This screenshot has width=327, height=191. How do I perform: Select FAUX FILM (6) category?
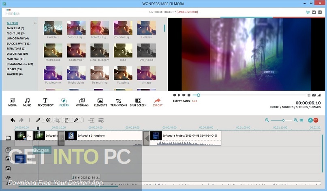15,28
